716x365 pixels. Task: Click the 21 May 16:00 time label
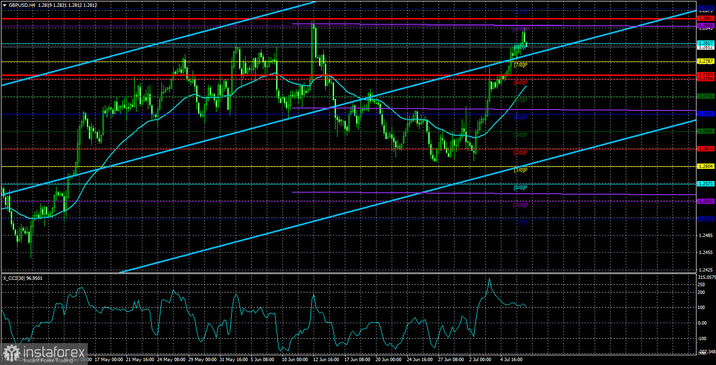[x=139, y=360]
